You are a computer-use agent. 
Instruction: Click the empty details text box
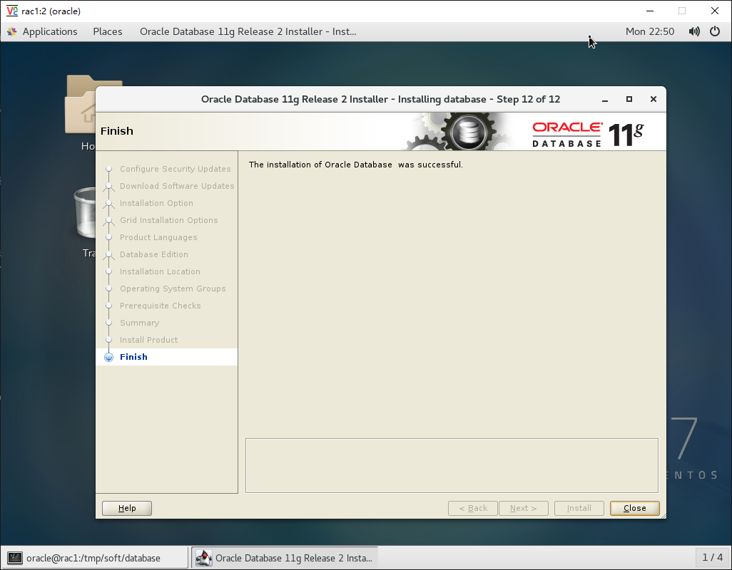(452, 465)
